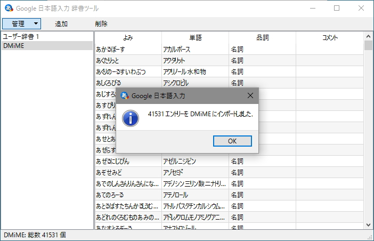The height and width of the screenshot is (241, 374).
Task: Select the あぞせみど reading cell
Action: pos(128,173)
